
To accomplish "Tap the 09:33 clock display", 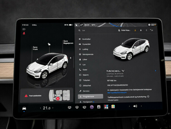I will click(x=87, y=25).
